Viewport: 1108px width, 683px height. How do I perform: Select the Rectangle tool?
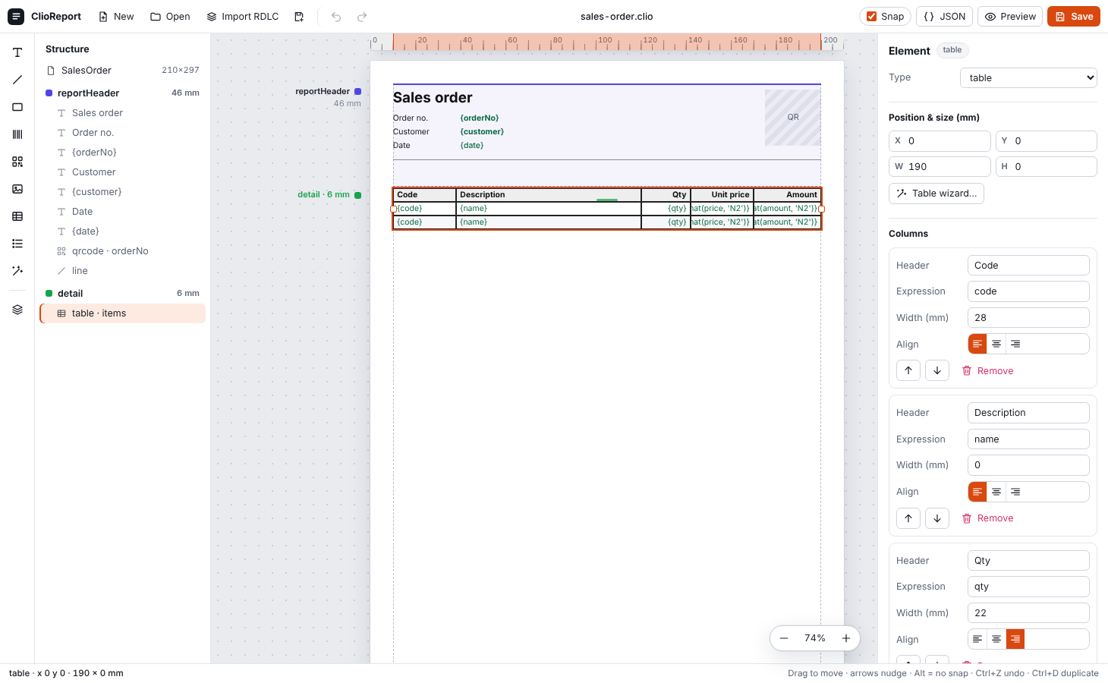point(17,107)
